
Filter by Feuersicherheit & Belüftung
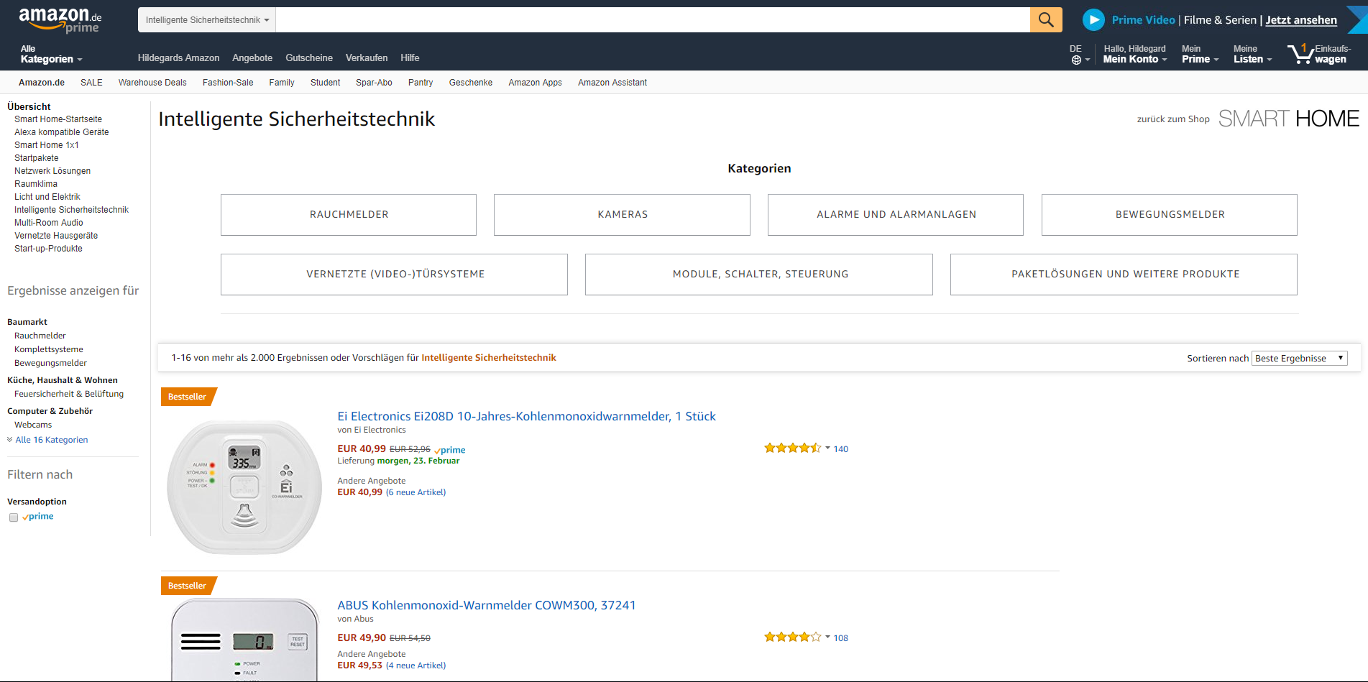click(69, 394)
